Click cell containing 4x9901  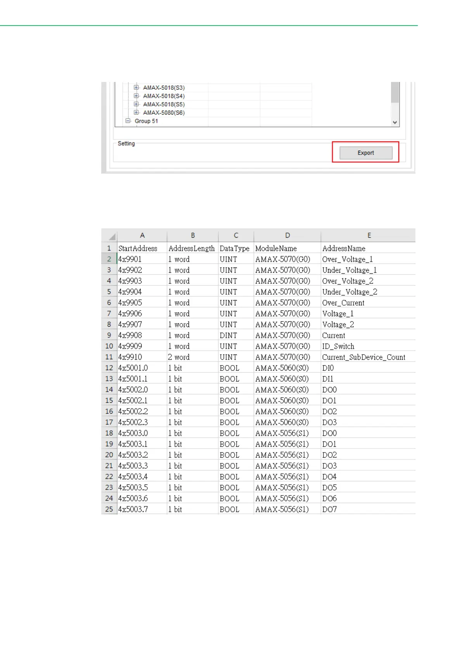click(x=130, y=259)
